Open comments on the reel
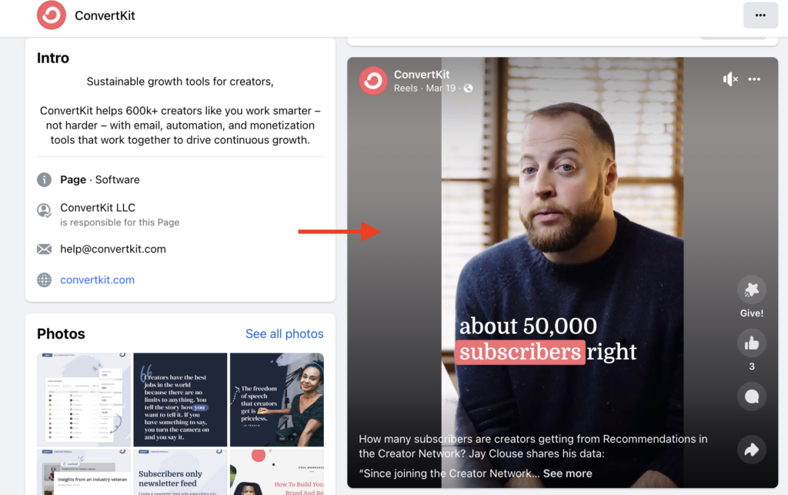788x495 pixels. [x=751, y=396]
